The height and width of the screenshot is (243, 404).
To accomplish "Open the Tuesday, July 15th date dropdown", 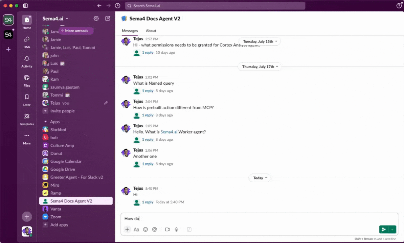I will tap(260, 42).
